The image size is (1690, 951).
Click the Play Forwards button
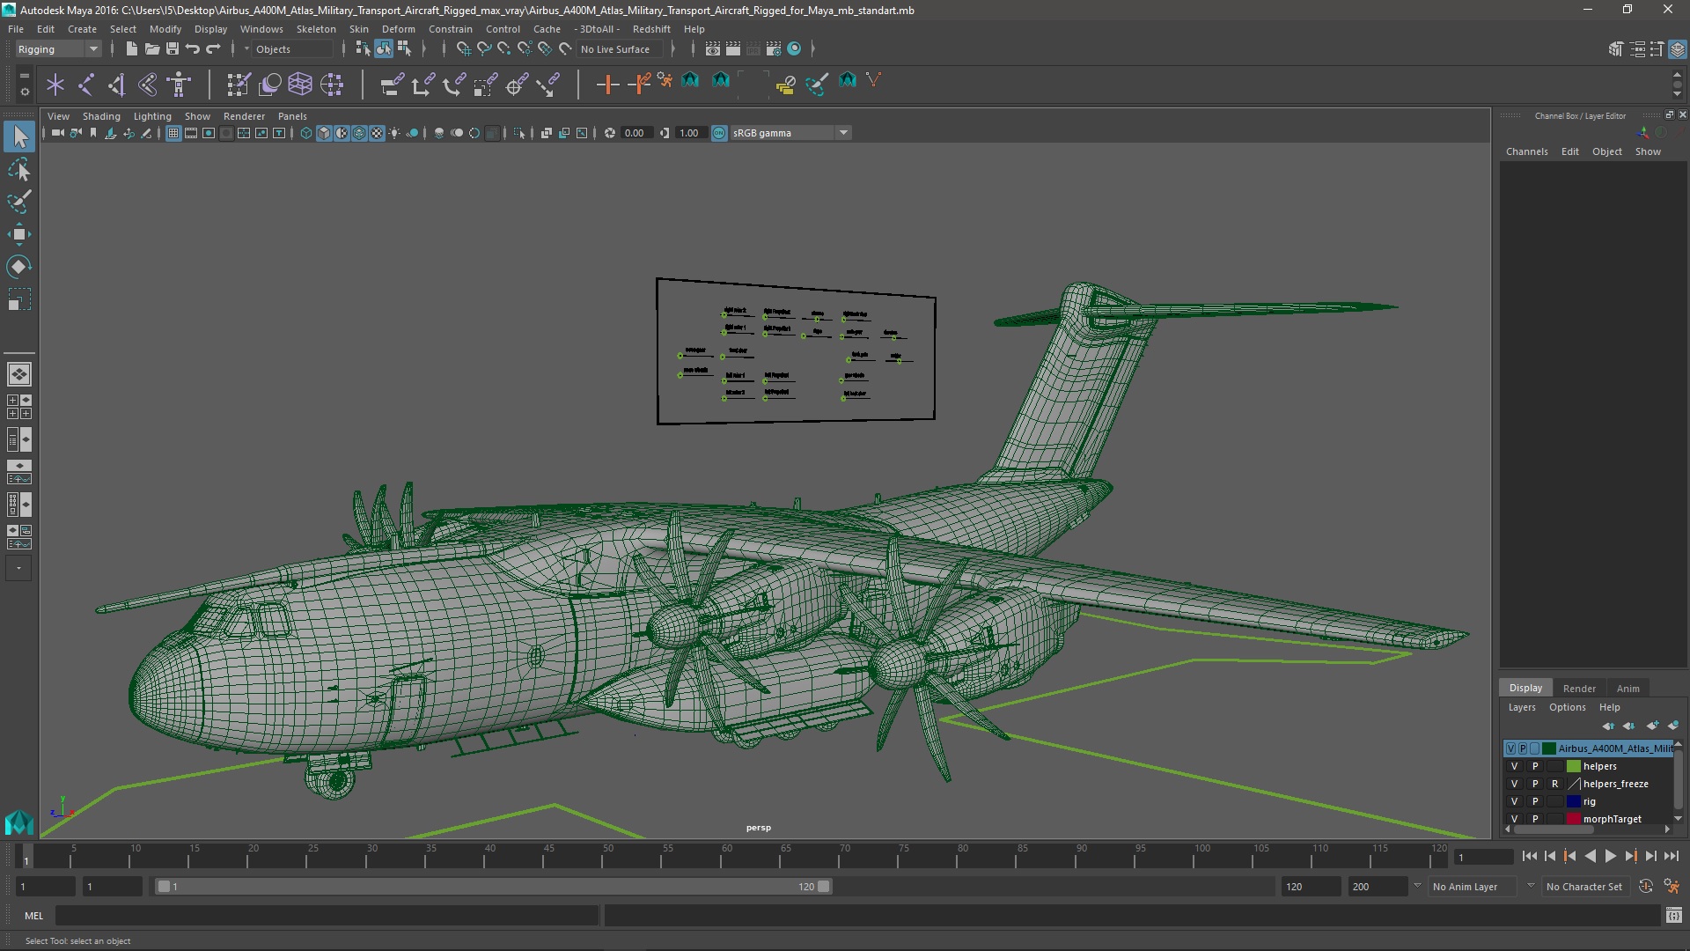pos(1610,857)
